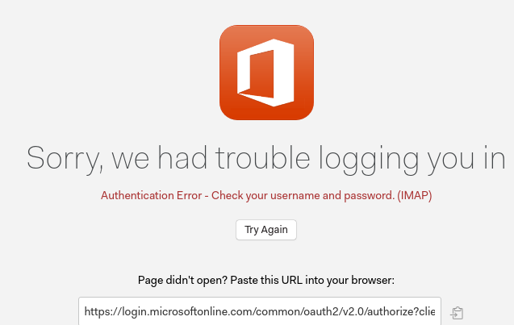Click the orange Office logo icon

(x=266, y=73)
